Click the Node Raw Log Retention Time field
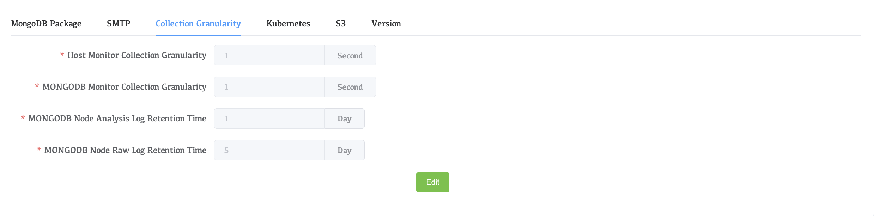 pos(269,150)
